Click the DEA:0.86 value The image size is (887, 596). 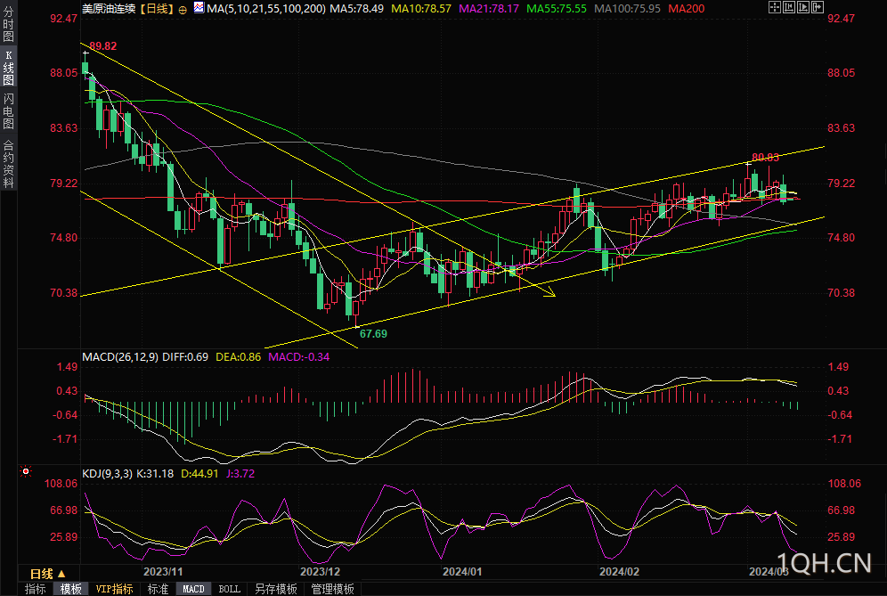238,357
